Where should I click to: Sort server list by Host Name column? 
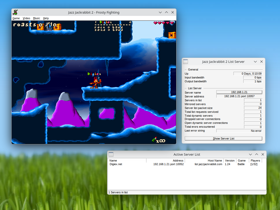[x=204, y=161]
